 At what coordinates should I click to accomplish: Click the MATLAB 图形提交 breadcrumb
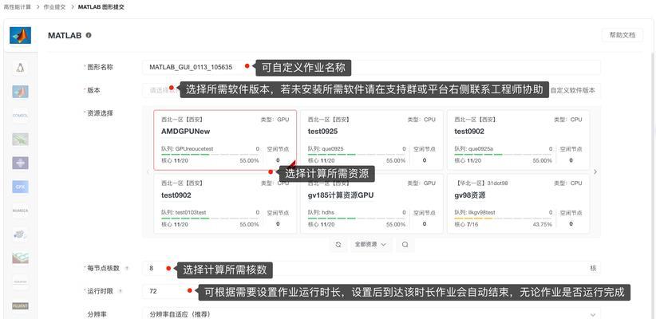tap(101, 7)
